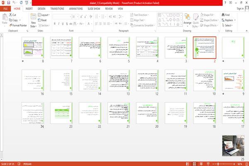249x166 pixels.
Task: Click the Reset slide button
Action: [x=42, y=20]
